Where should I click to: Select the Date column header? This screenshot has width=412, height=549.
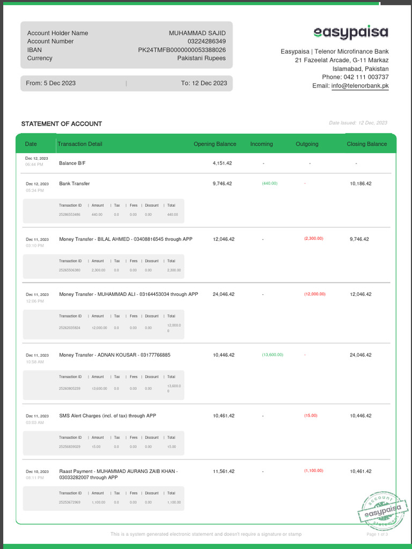click(x=31, y=144)
